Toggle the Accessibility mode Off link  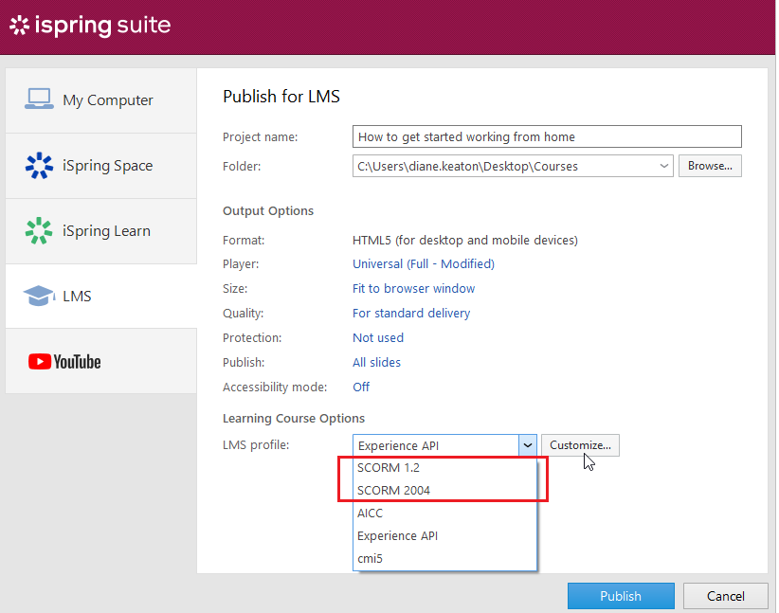point(361,387)
